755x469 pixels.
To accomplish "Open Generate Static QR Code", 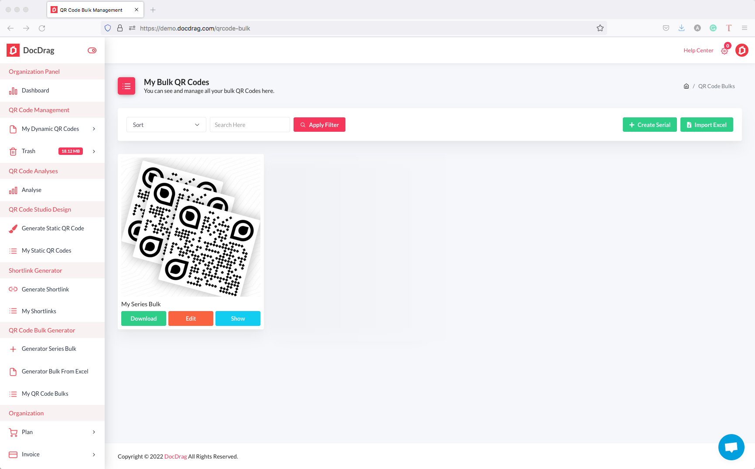I will coord(52,229).
